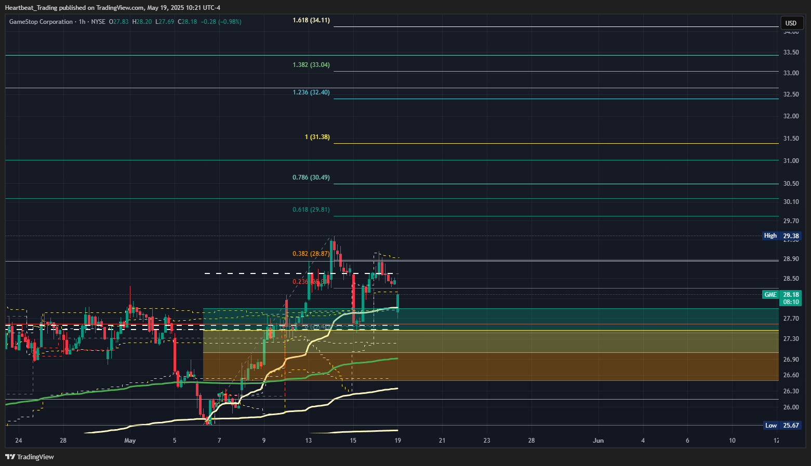Select the 1 (31.38) Fibonacci label

(x=317, y=137)
